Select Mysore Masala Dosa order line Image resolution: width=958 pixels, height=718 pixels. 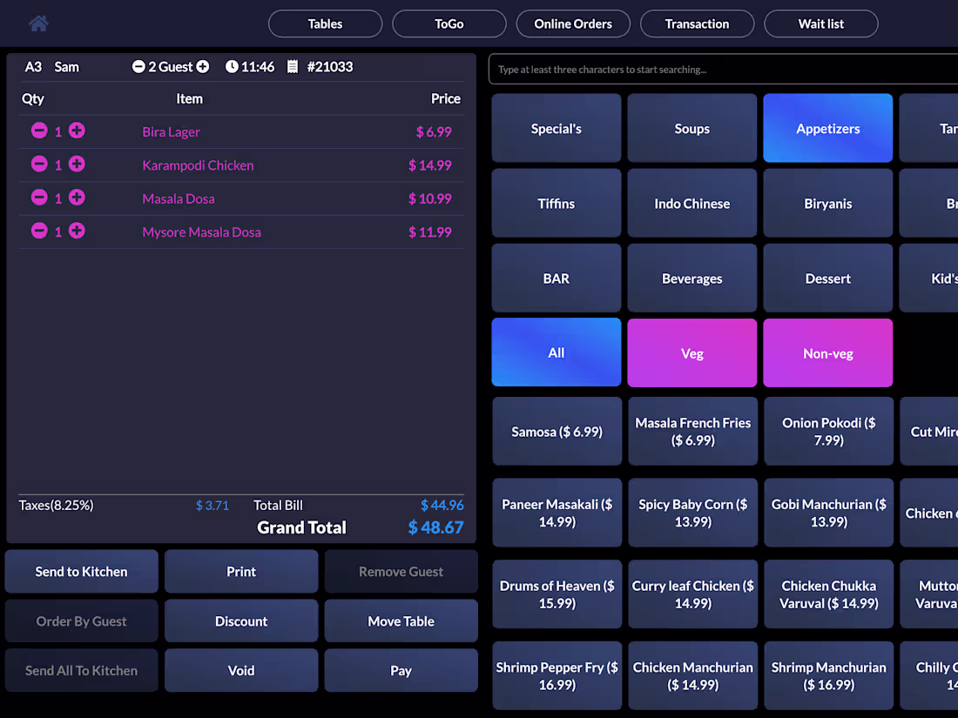241,232
